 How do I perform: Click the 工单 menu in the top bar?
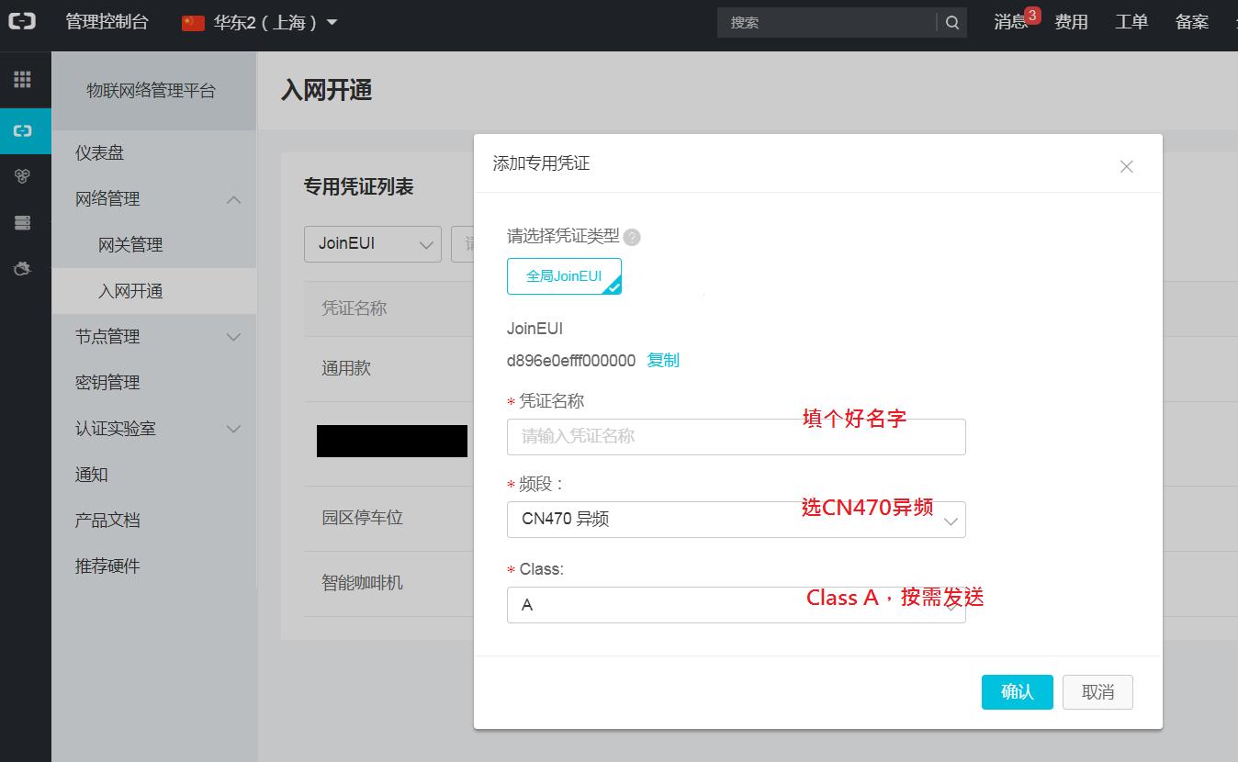(x=1131, y=22)
